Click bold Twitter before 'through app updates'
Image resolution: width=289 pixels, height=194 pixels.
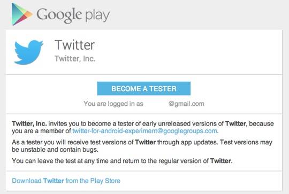point(146,142)
